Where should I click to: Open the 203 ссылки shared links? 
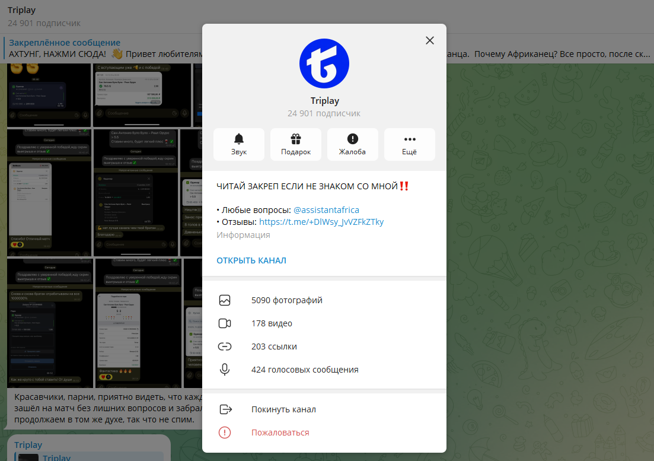point(274,346)
